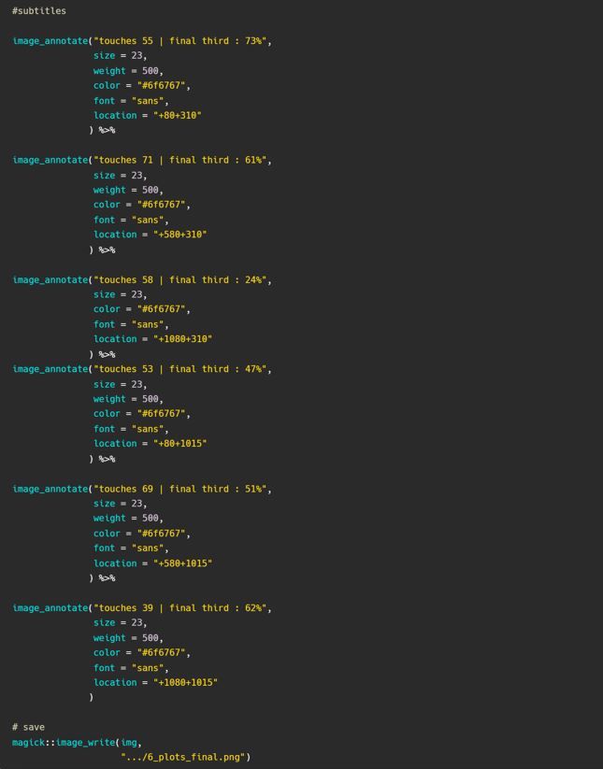603x769 pixels.
Task: Click string "touches 39 | final third : 62%"
Action: [180, 607]
